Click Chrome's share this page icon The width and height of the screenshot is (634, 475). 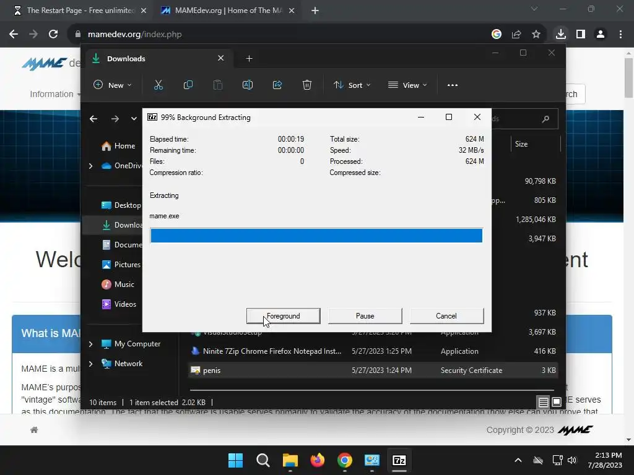516,35
